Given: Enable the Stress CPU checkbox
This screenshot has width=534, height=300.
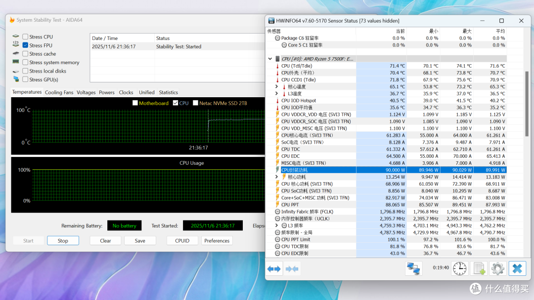Looking at the screenshot, I should [25, 37].
